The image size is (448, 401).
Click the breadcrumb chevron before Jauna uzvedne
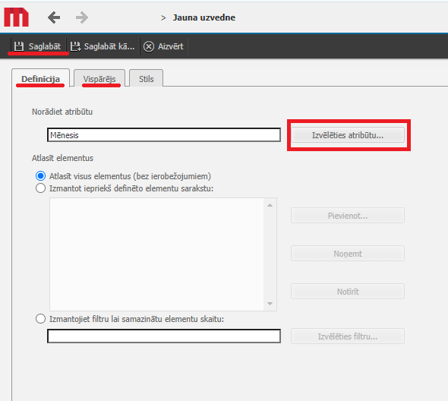point(163,18)
